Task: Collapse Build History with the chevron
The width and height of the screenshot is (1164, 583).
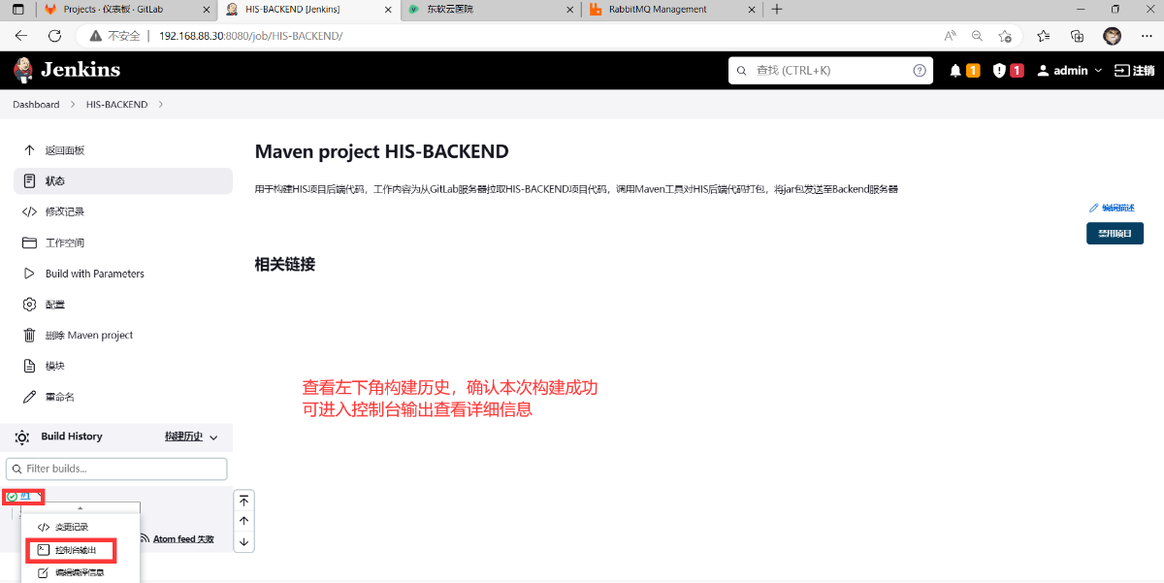Action: pyautogui.click(x=213, y=437)
